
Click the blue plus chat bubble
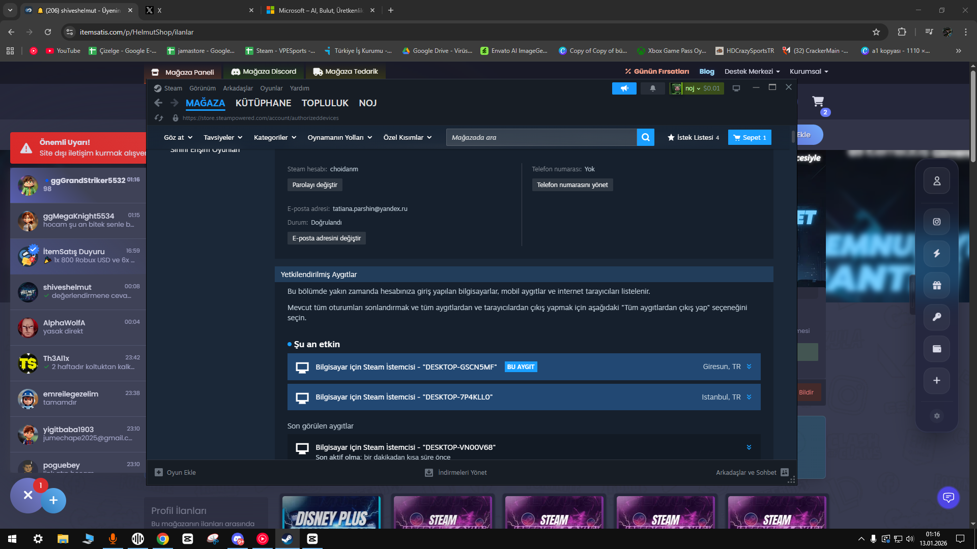click(x=53, y=501)
